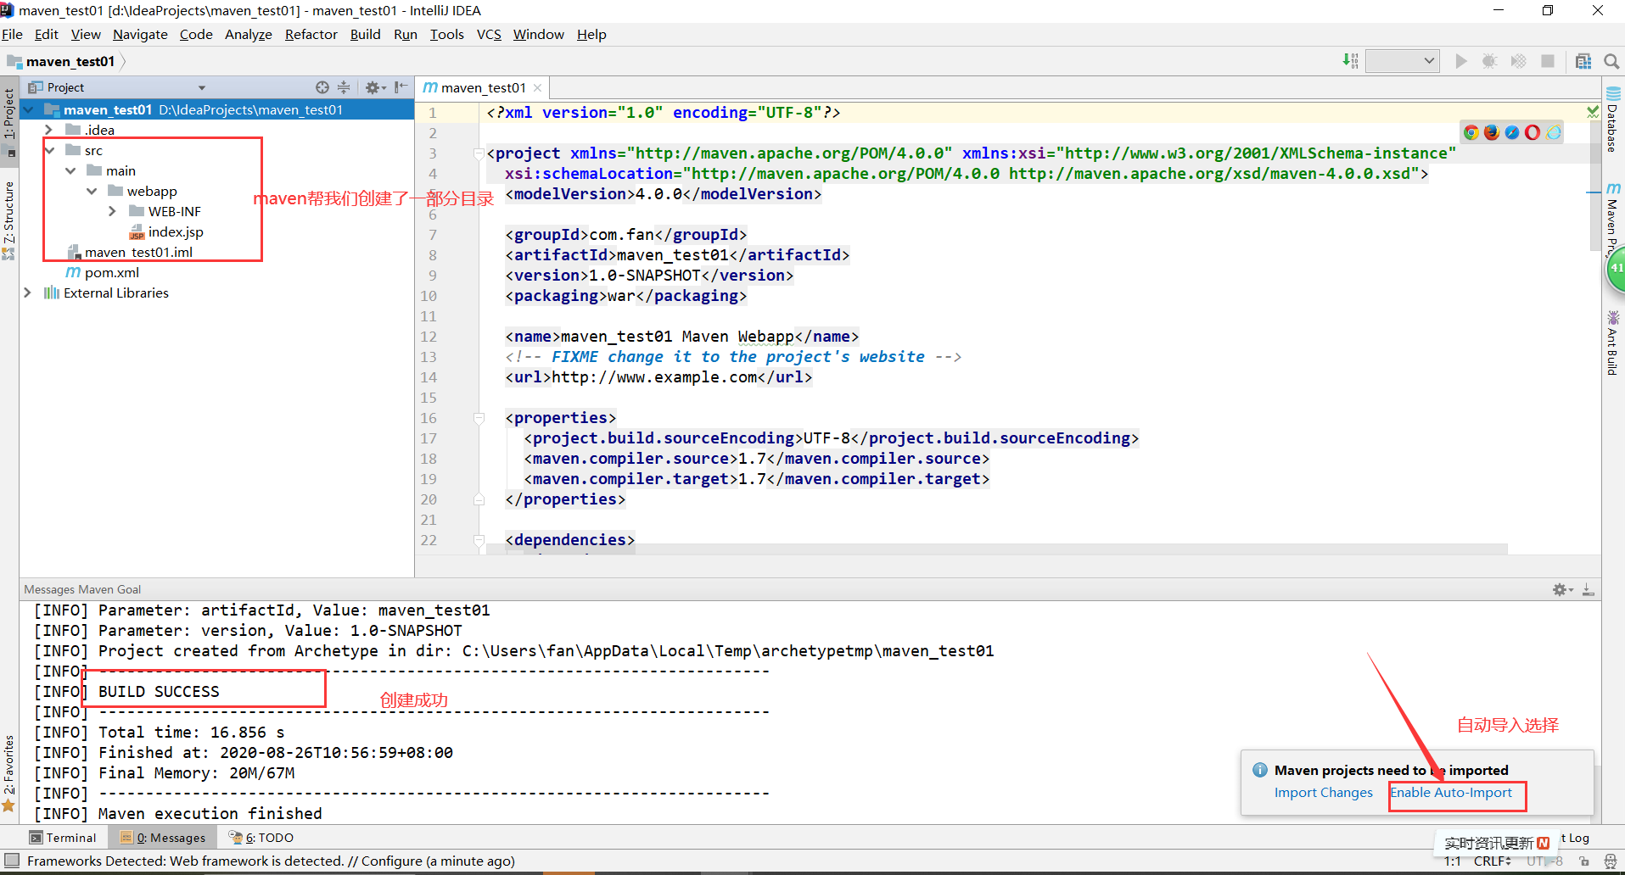Switch to the 0: Messages tab
The height and width of the screenshot is (875, 1625).
[x=164, y=838]
